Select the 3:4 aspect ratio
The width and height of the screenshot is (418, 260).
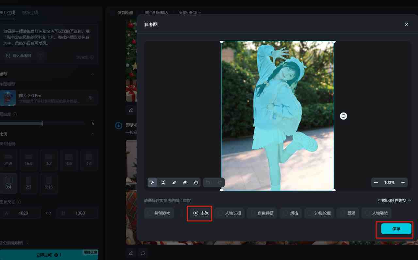tap(8, 183)
